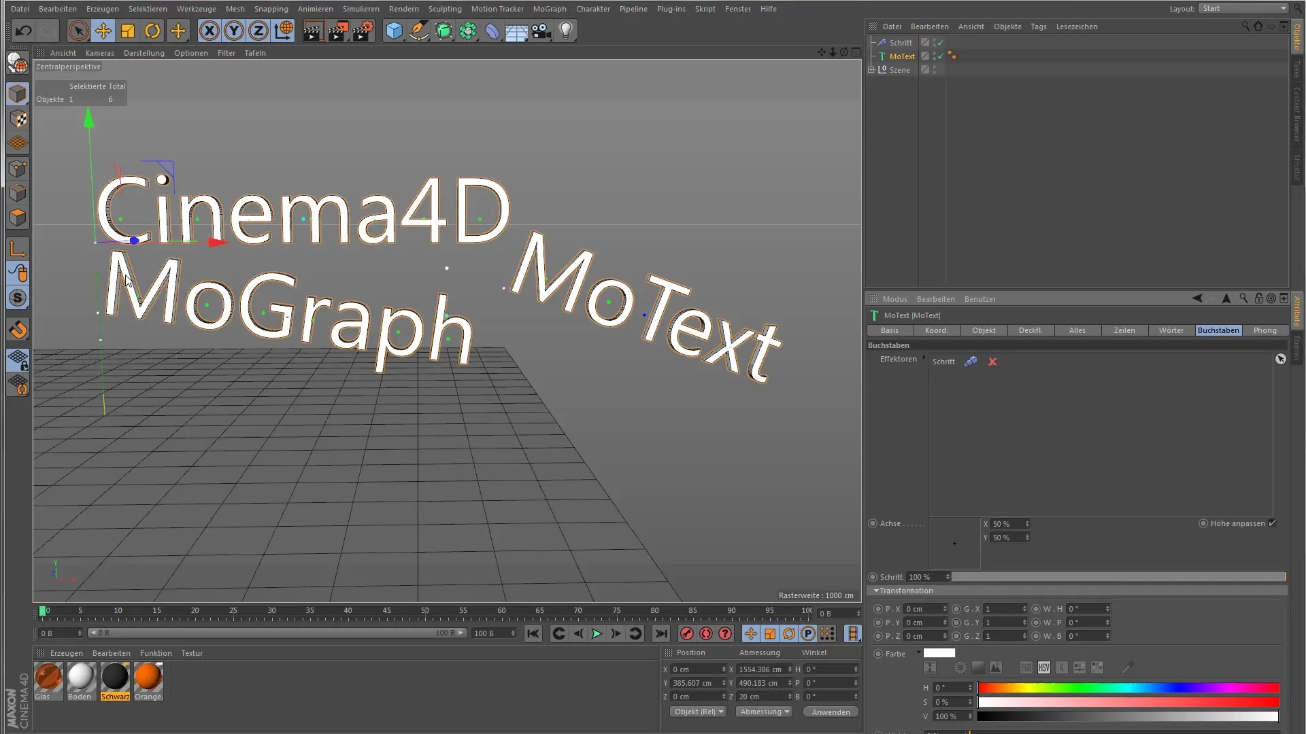Image resolution: width=1306 pixels, height=734 pixels.
Task: Switch color mode to HSV
Action: coord(1044,668)
